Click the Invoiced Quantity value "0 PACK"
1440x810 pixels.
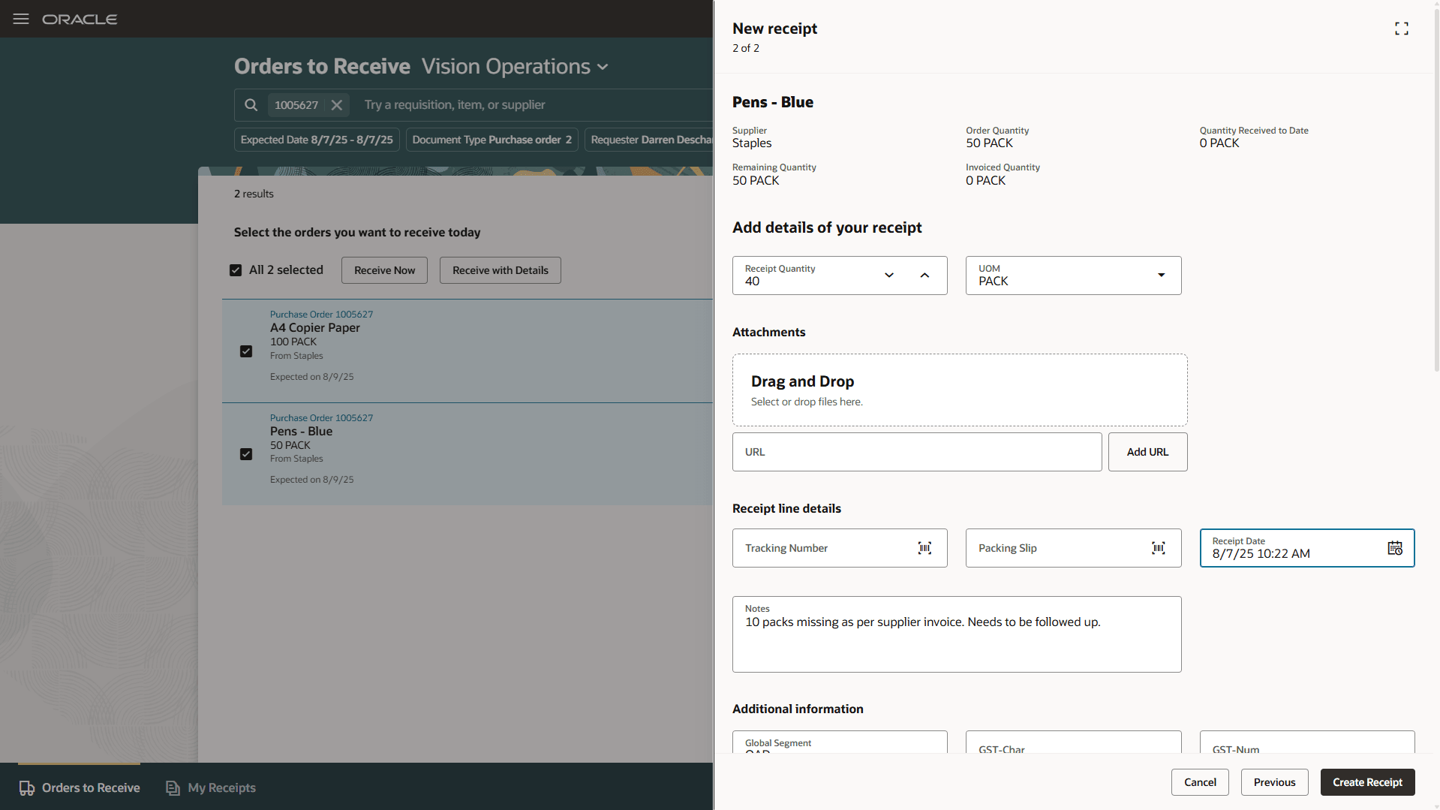coord(985,181)
